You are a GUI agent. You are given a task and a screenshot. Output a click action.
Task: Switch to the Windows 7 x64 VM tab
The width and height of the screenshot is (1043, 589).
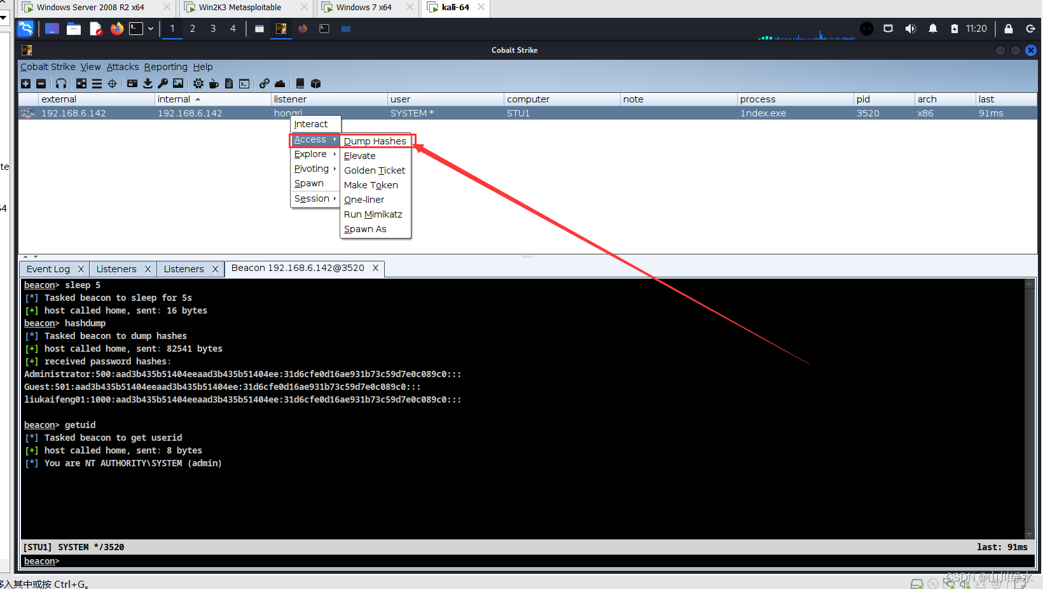pos(364,8)
